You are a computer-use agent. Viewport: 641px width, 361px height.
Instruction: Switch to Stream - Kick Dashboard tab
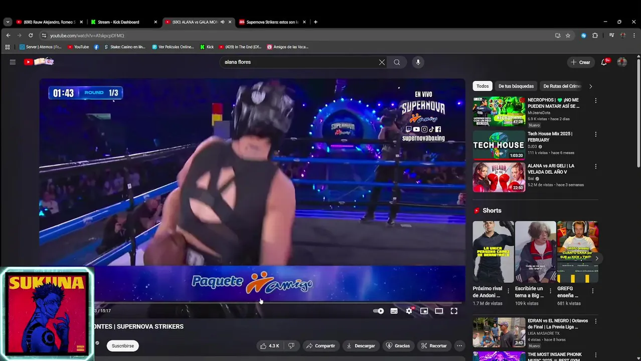point(119,22)
